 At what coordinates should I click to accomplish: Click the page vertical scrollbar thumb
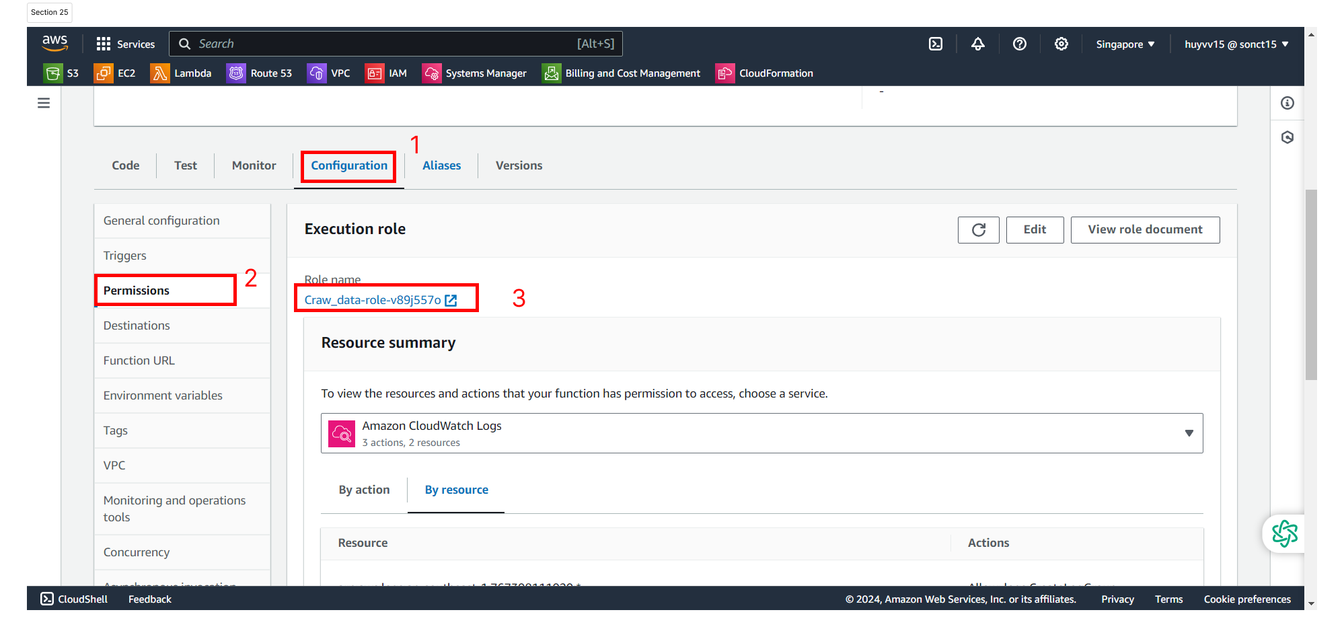pos(1311,285)
